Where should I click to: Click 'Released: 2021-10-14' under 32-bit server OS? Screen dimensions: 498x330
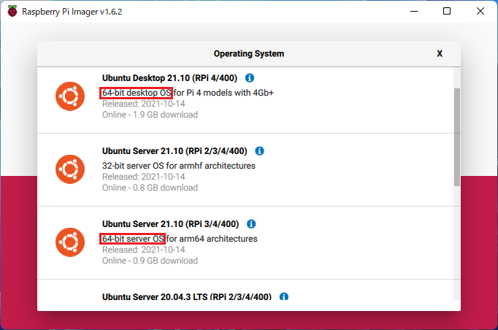tap(144, 177)
